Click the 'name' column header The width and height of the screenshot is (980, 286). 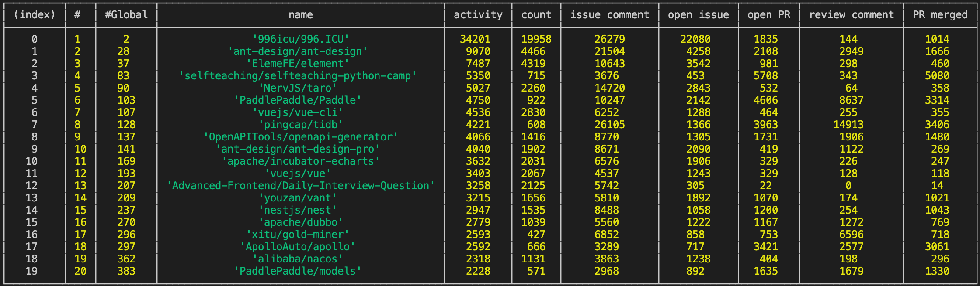tap(300, 15)
